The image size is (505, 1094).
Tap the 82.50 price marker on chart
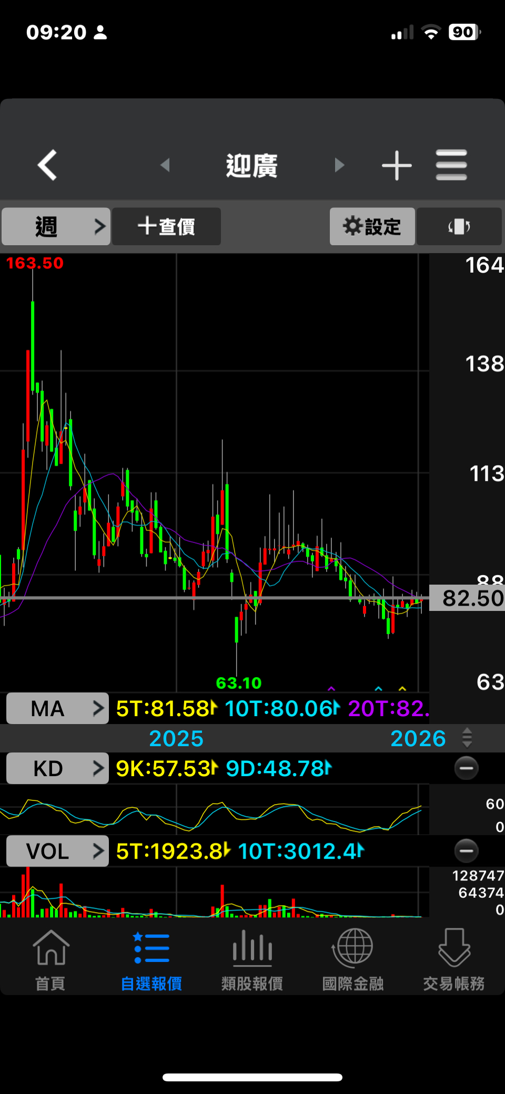tap(467, 598)
